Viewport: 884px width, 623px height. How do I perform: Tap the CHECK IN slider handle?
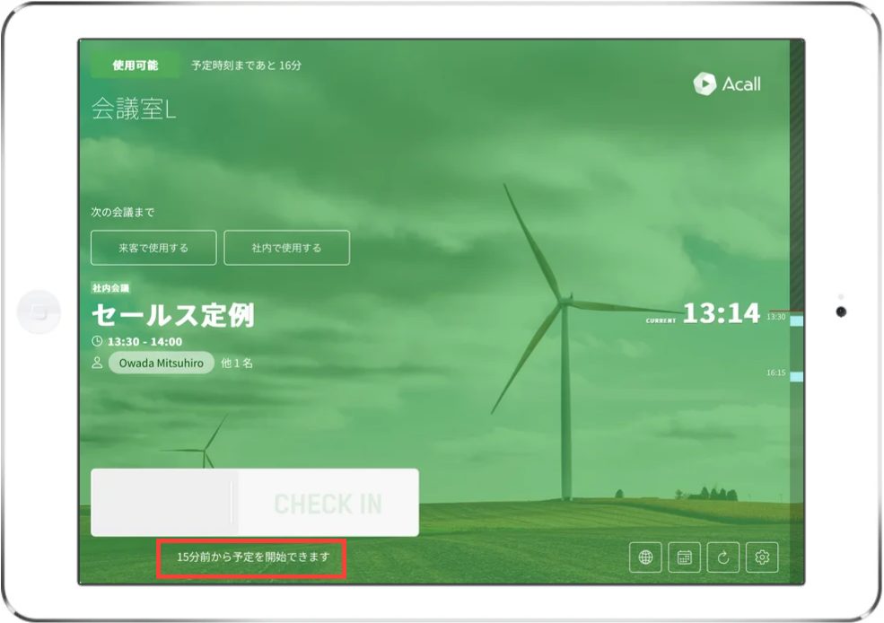[163, 503]
